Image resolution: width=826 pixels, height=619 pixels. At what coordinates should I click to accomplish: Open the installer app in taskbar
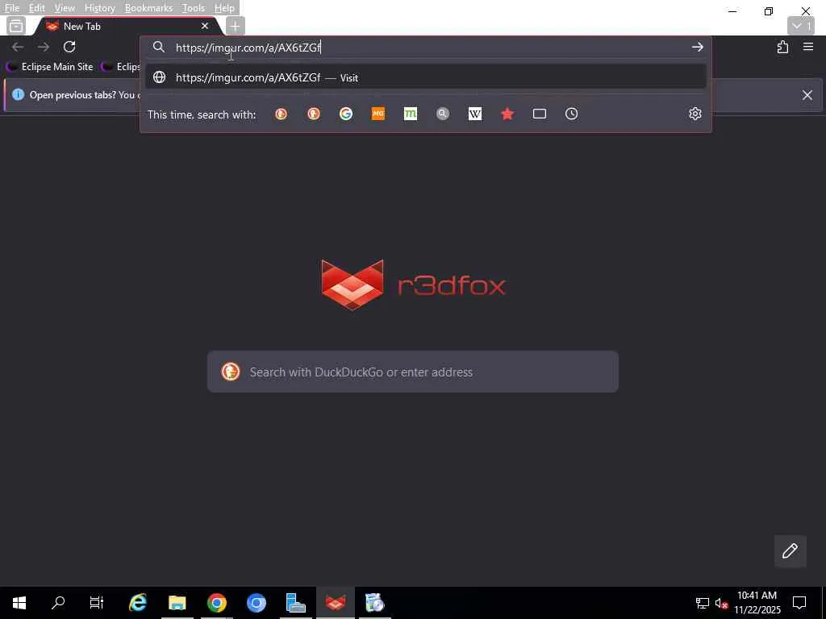point(374,603)
